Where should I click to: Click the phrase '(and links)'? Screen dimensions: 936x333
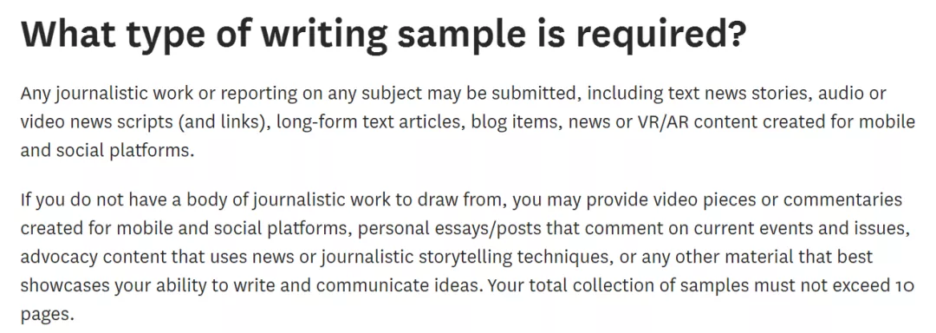(224, 122)
